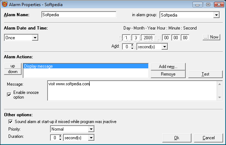Click into the Alarm Name field
Screen dimensions: 226x145
click(x=79, y=15)
